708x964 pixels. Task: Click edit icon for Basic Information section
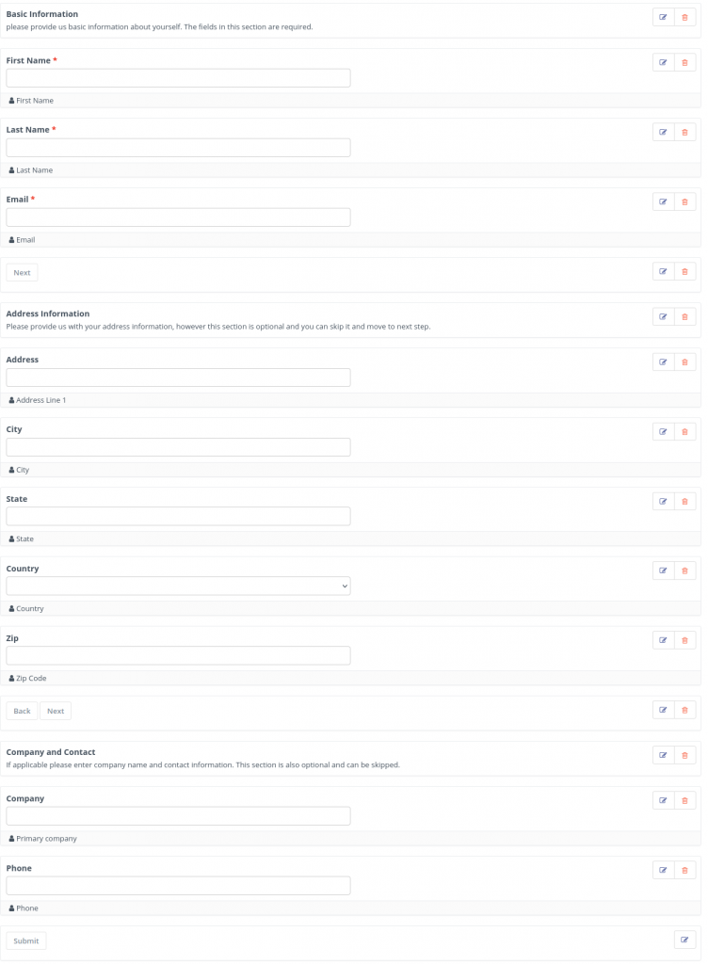(663, 17)
